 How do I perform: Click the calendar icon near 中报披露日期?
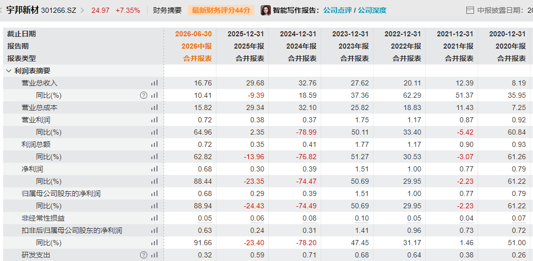(x=470, y=10)
